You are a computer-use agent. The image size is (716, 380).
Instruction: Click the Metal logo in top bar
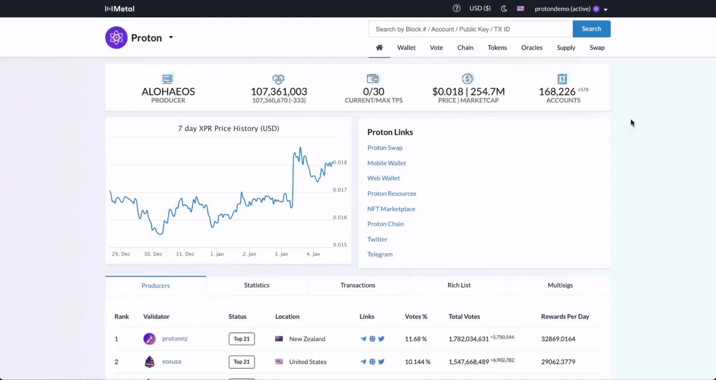point(120,8)
